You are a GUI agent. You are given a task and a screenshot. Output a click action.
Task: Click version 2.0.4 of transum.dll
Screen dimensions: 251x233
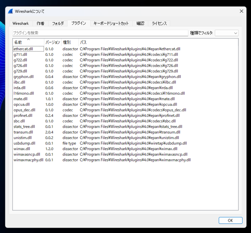(x=49, y=132)
